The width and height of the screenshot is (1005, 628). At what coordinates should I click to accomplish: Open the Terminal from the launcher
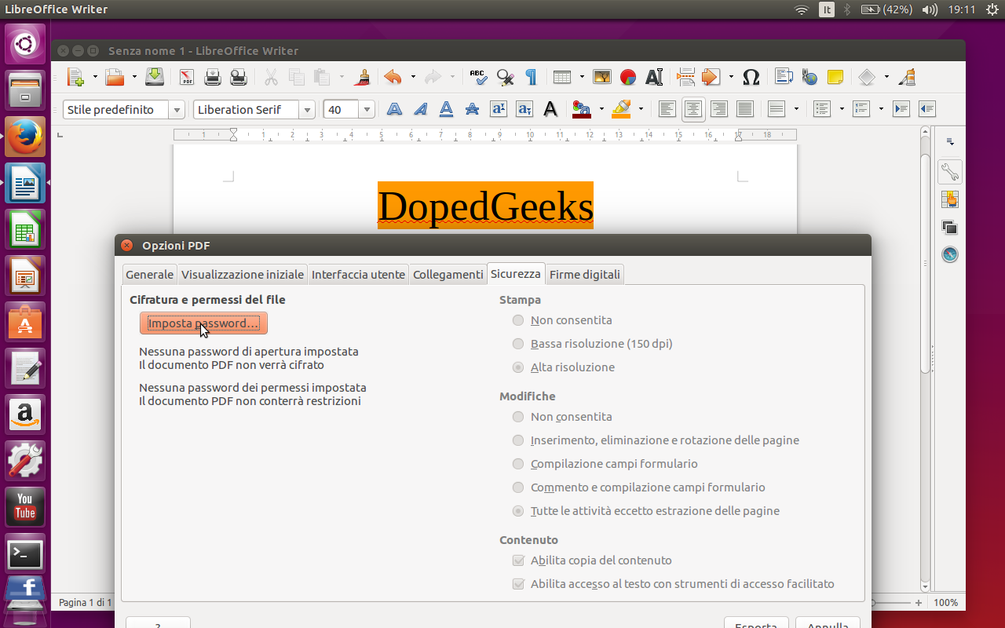[25, 554]
